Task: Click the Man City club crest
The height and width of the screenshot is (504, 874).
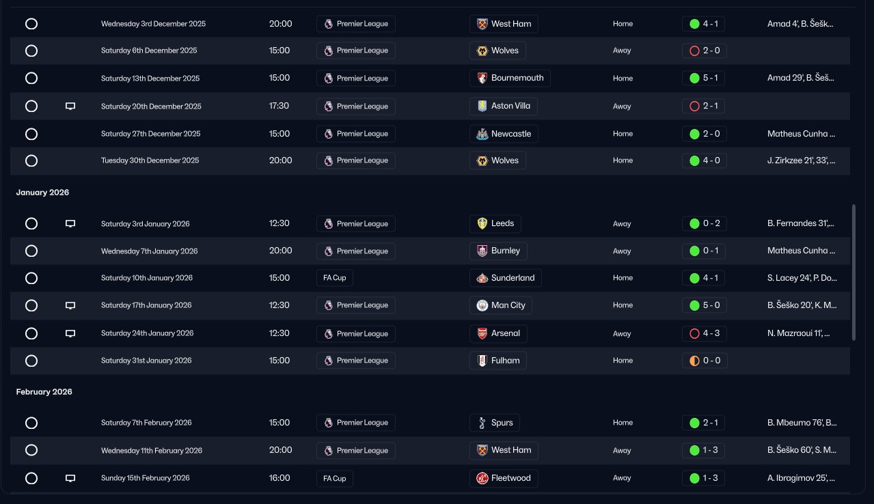Action: coord(482,305)
